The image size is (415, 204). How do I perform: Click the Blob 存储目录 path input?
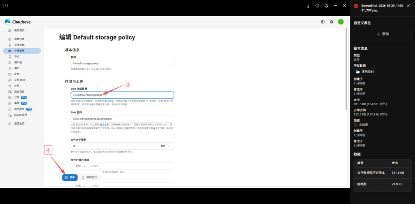coord(122,95)
